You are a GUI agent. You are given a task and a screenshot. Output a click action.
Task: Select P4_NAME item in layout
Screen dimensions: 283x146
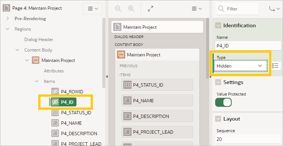coord(157,100)
